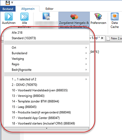Expand the Ort submenu
The image size is (122, 140).
point(47,48)
